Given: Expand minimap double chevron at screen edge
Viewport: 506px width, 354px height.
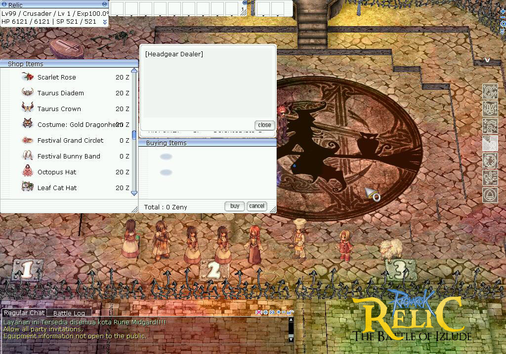Looking at the screenshot, I should pyautogui.click(x=503, y=31).
